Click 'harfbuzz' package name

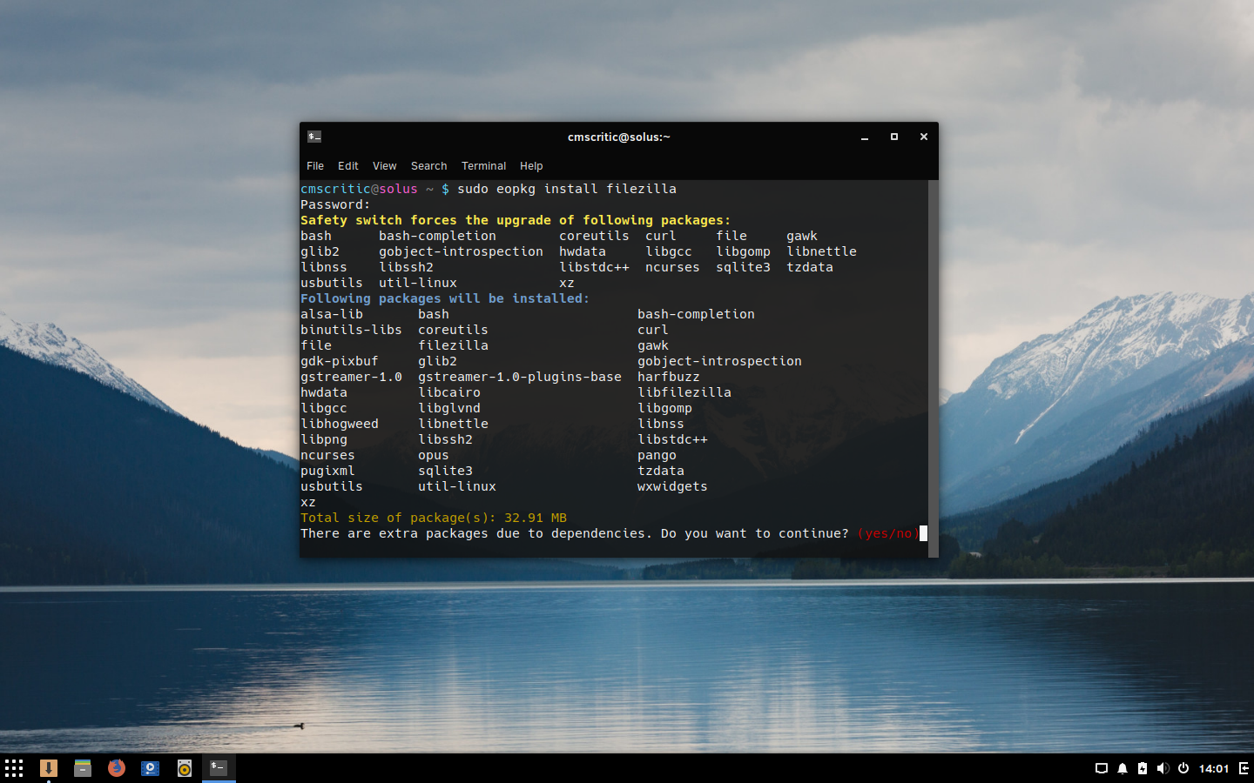pos(669,377)
